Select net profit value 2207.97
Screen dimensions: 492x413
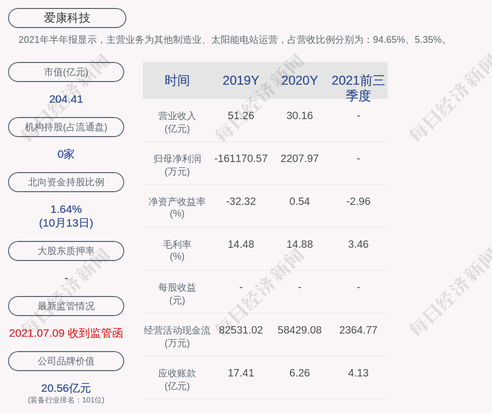pos(299,159)
